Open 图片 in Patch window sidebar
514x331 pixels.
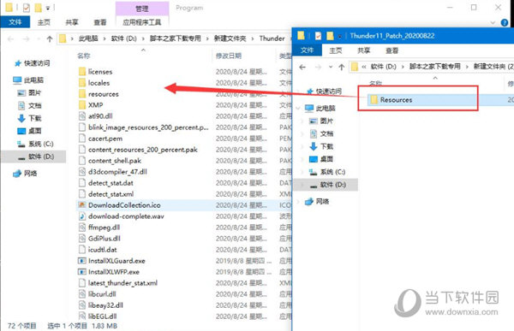(326, 121)
